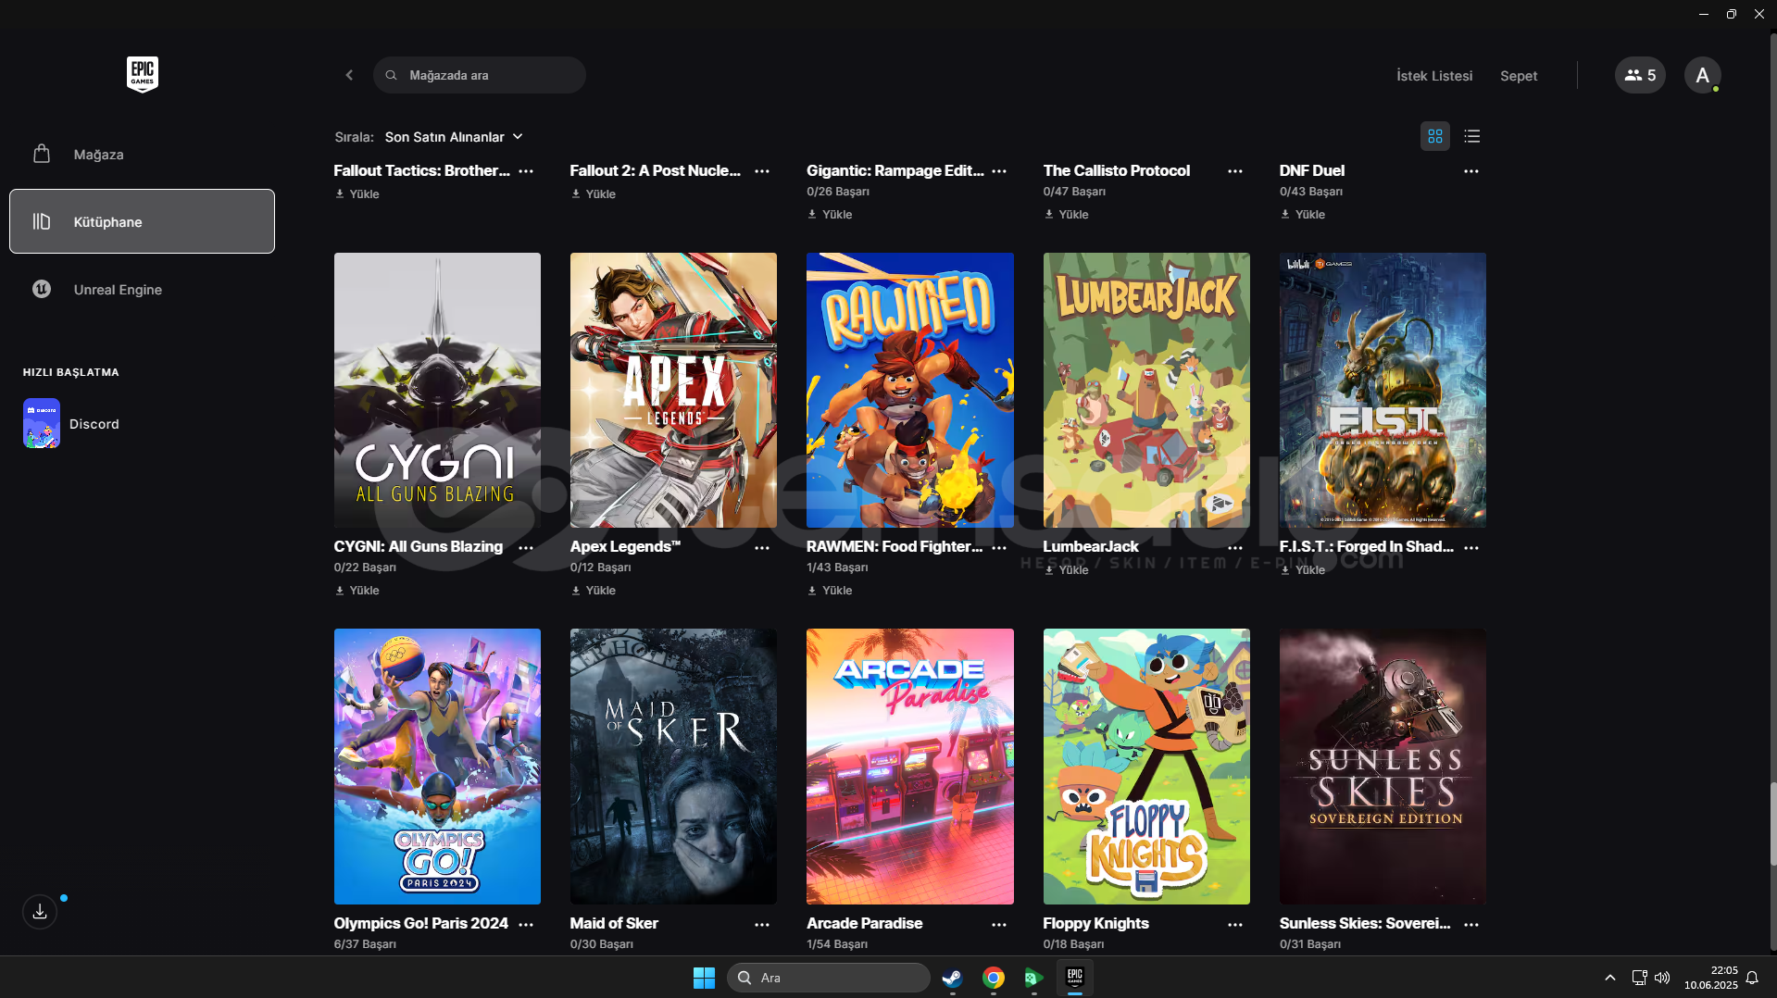Install DNF Duel via Yükle

(1303, 214)
